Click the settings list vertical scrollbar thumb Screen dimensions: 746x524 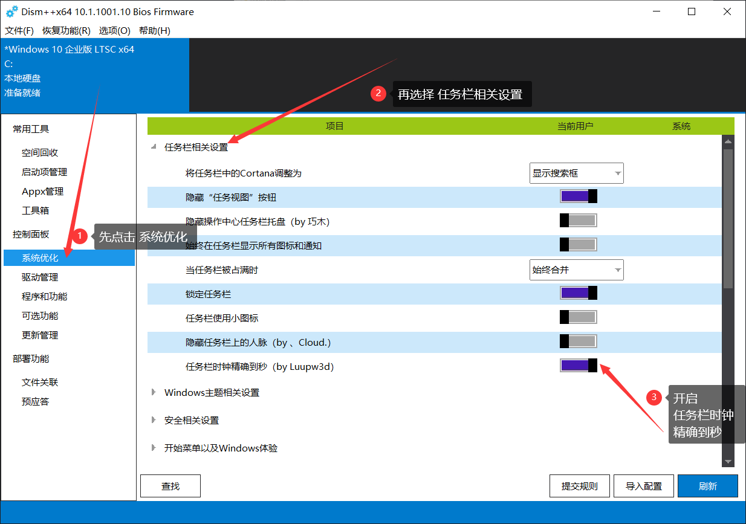click(x=728, y=218)
